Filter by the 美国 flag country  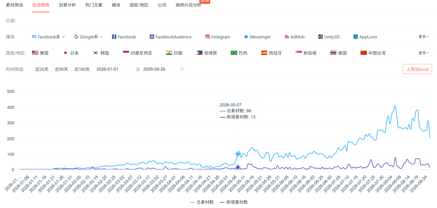[x=40, y=53]
